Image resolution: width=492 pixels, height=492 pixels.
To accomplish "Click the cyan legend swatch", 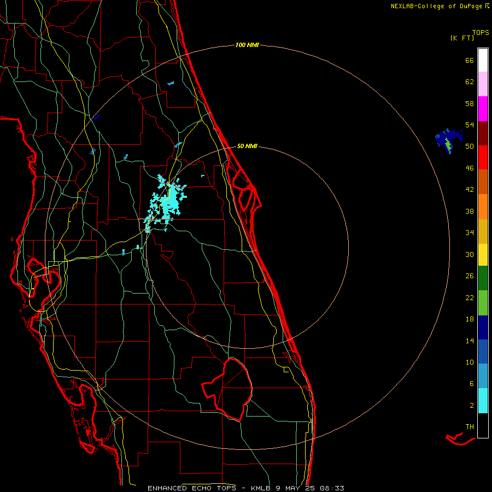I will [483, 401].
